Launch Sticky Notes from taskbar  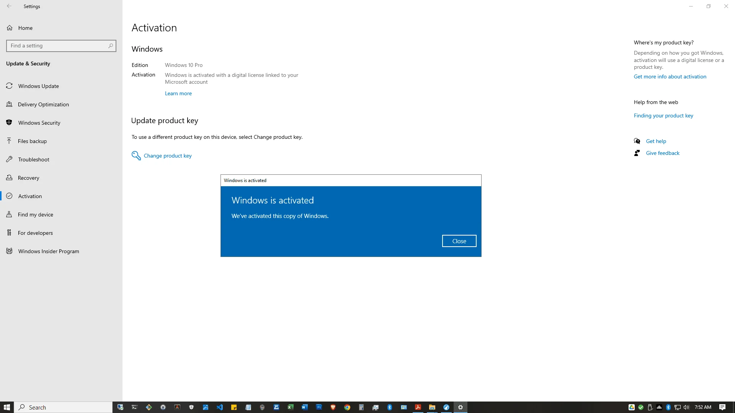tap(234, 407)
